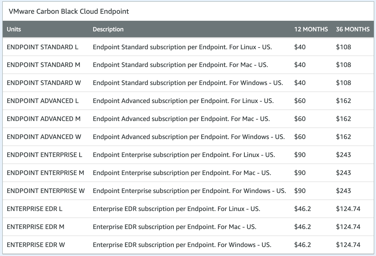Click the $40 price for ENDPOINT STANDARD M
The height and width of the screenshot is (256, 376).
[x=300, y=65]
